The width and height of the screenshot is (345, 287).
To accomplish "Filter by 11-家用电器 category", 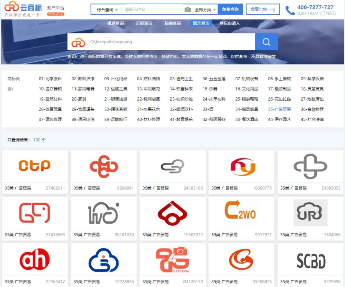I will pyautogui.click(x=83, y=89).
